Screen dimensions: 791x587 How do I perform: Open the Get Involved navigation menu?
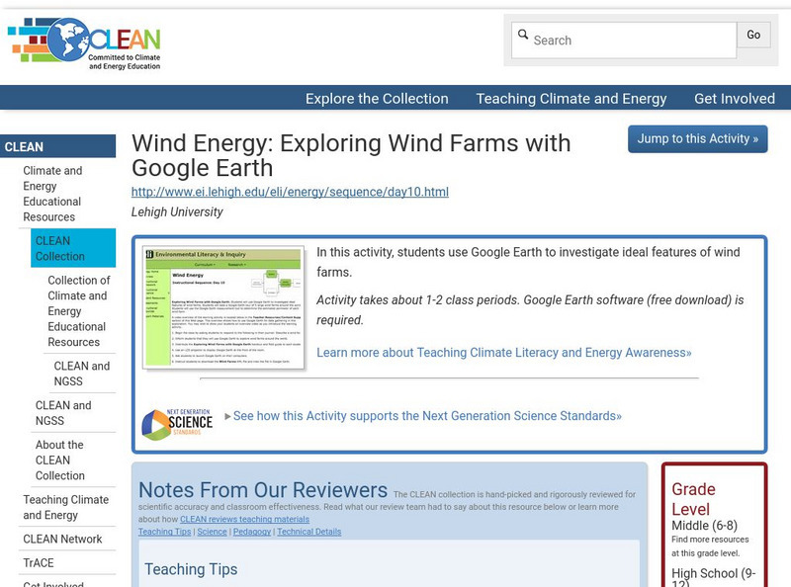(735, 99)
